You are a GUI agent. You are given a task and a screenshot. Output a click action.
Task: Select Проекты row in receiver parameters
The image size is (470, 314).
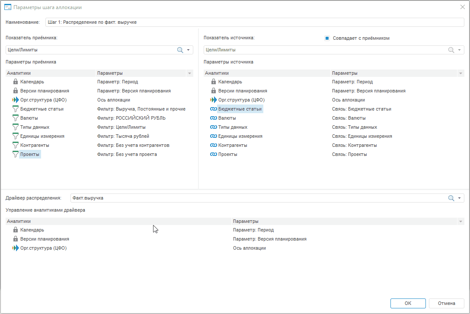30,154
